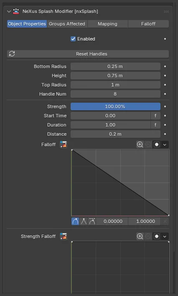Viewport: 178px width, 296px height.
Task: Select the top-right Strength Falloff point
Action: click(x=168, y=242)
